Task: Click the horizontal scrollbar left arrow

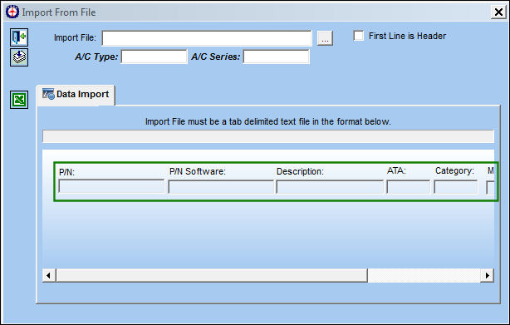Action: (x=49, y=276)
